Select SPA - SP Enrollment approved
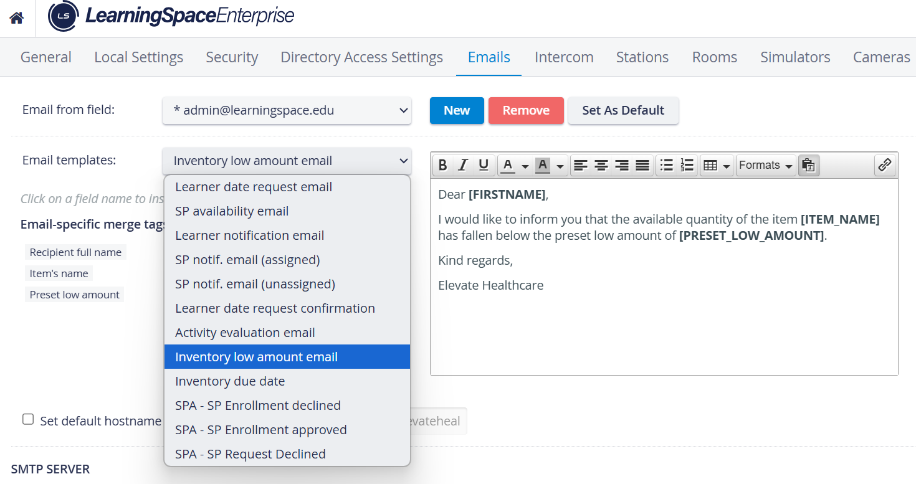 [x=287, y=430]
